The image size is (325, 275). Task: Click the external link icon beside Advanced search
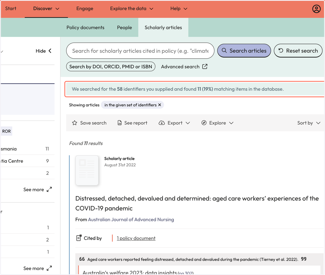[x=205, y=66]
